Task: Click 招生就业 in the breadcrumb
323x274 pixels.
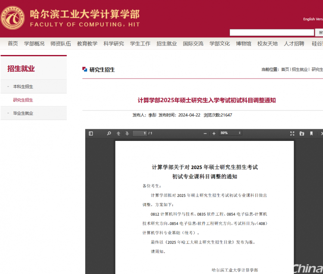Action: click(300, 70)
